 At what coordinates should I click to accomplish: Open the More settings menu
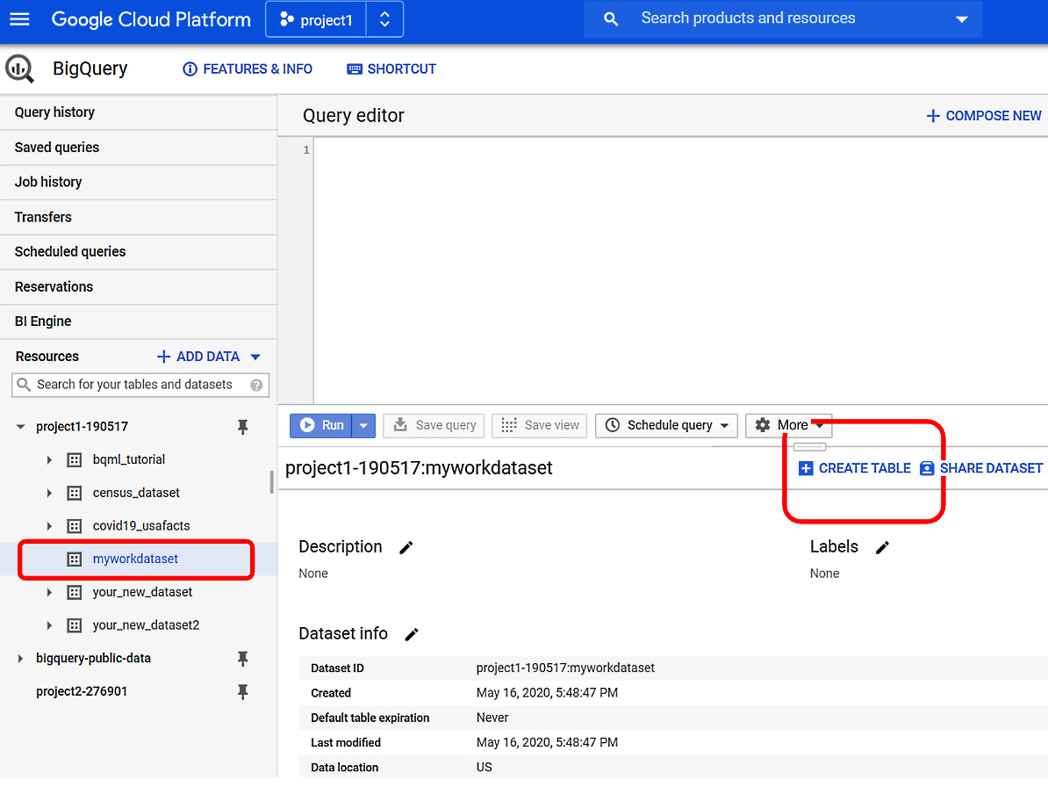tap(789, 425)
